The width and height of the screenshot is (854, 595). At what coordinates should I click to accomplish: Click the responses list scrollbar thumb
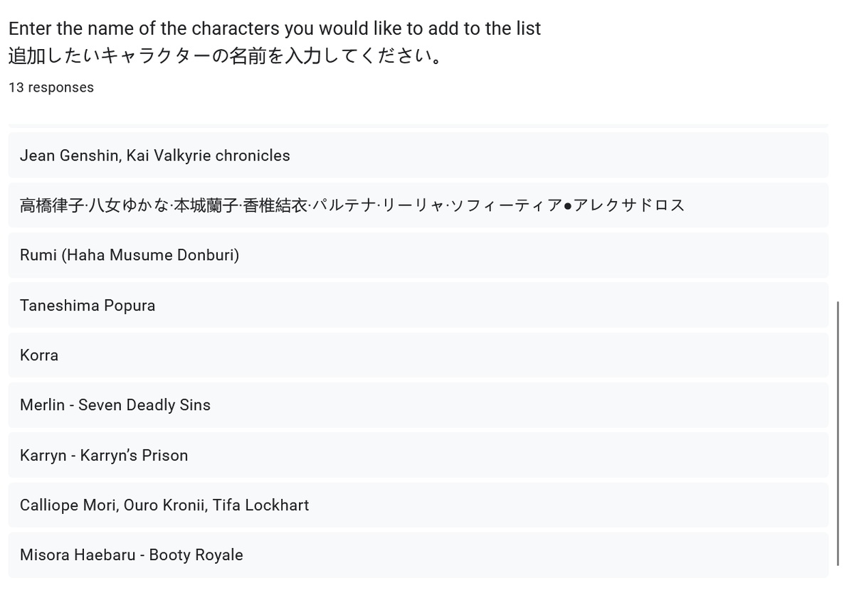pos(838,434)
